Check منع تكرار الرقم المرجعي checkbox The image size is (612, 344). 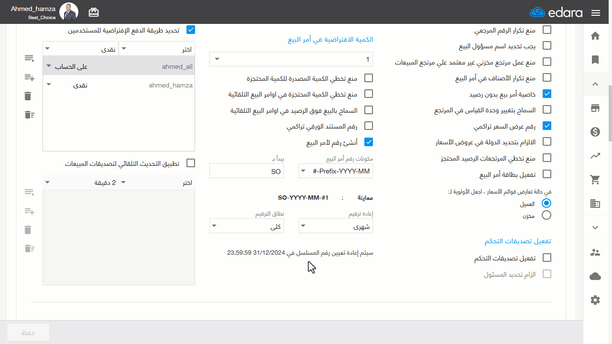(x=547, y=30)
